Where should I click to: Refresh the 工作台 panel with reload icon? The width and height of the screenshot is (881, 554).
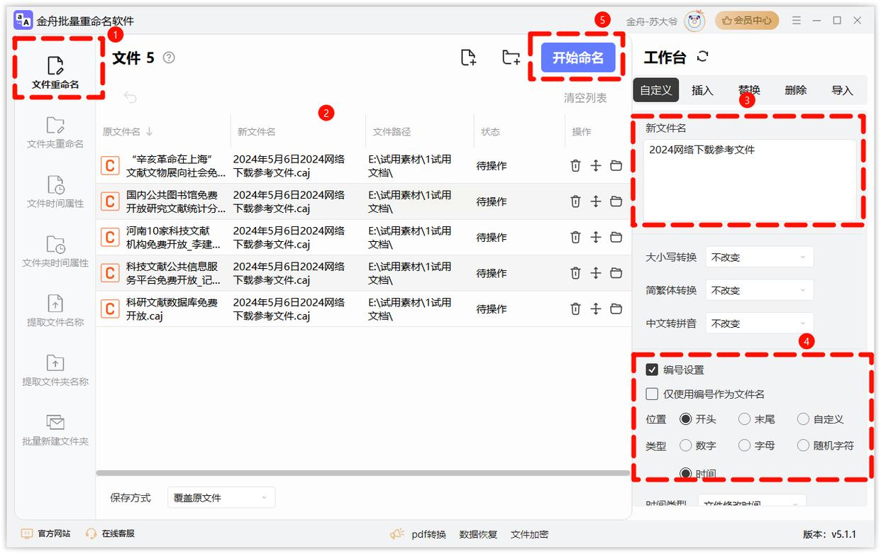coord(703,57)
